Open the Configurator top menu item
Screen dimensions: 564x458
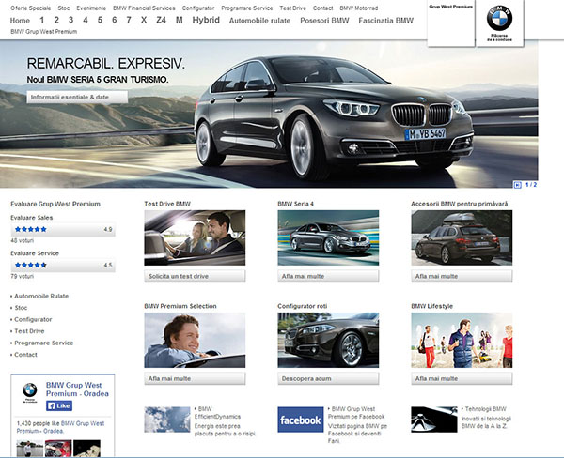pos(198,8)
